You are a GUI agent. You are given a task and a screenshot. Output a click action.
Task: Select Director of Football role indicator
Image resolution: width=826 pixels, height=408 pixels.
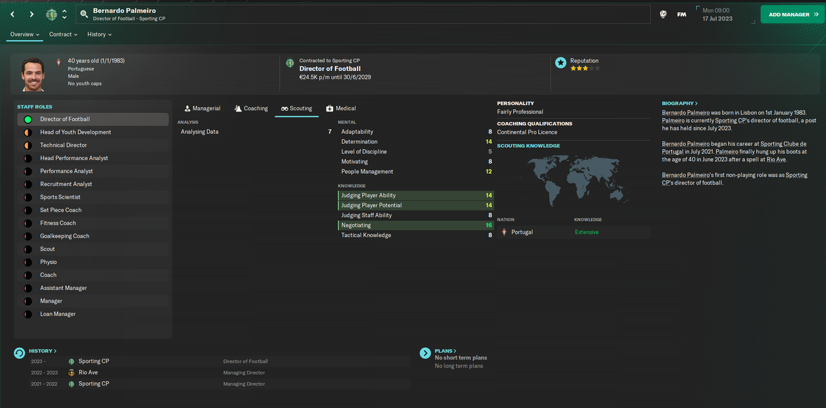point(28,119)
